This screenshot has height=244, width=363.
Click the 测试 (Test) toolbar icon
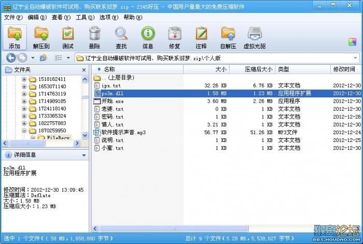point(68,37)
